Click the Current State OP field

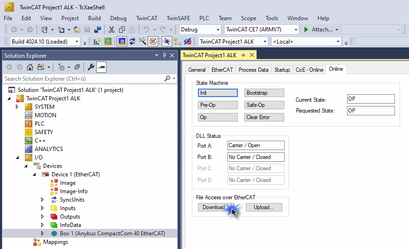point(371,99)
